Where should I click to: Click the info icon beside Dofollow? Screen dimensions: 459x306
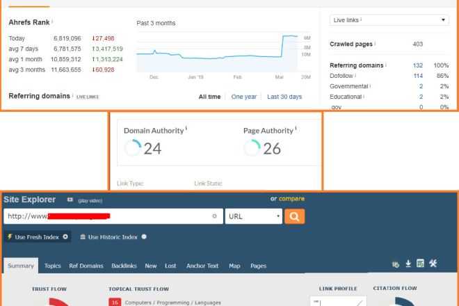pos(355,76)
